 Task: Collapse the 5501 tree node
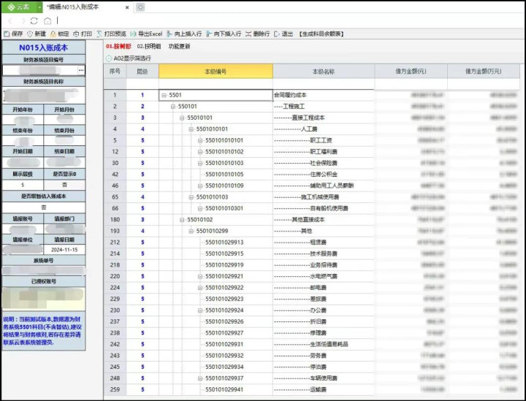(x=164, y=95)
